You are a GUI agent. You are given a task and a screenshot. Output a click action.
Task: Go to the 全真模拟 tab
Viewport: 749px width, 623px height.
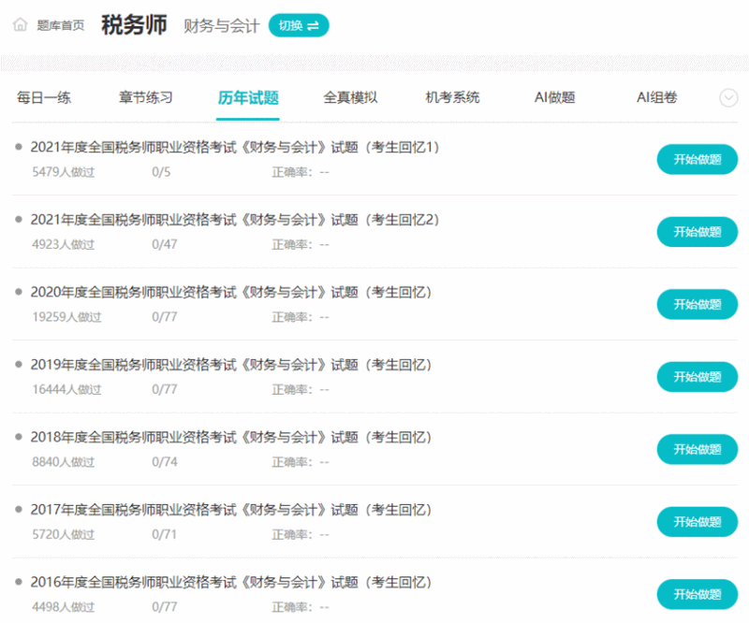coord(350,97)
